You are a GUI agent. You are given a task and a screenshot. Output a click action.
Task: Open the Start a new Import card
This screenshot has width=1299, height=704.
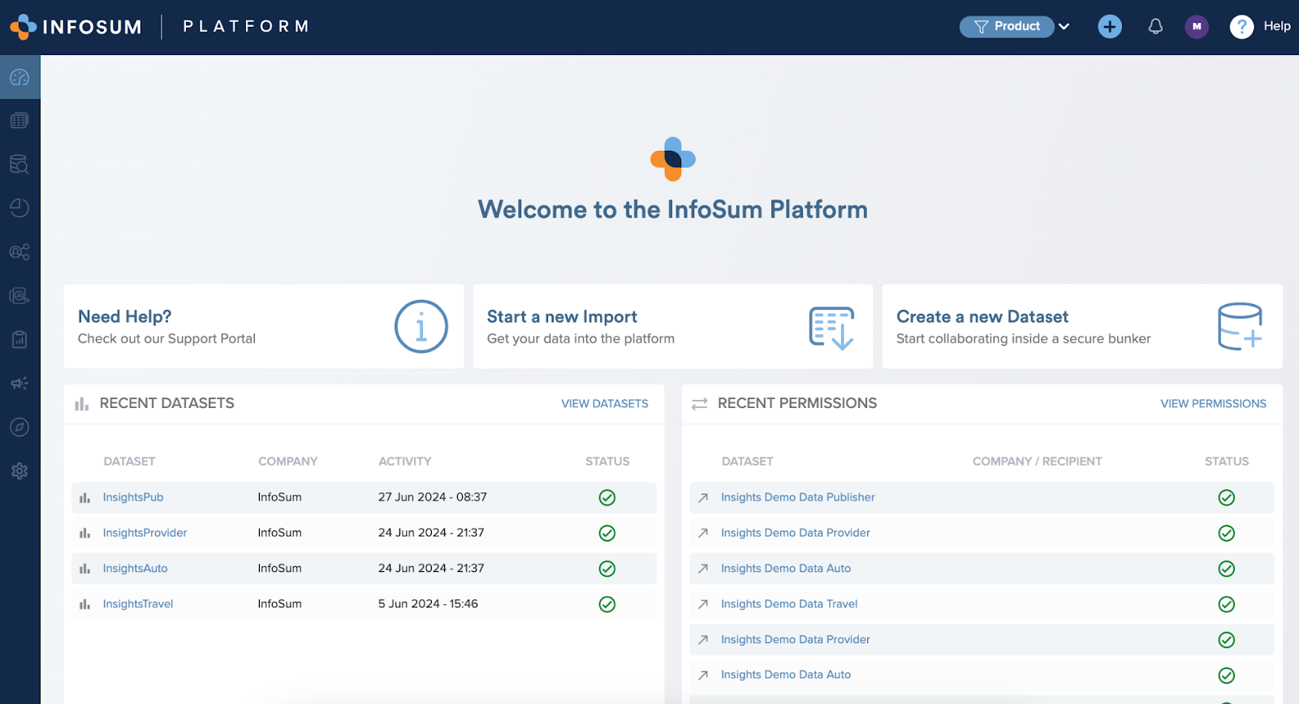673,327
